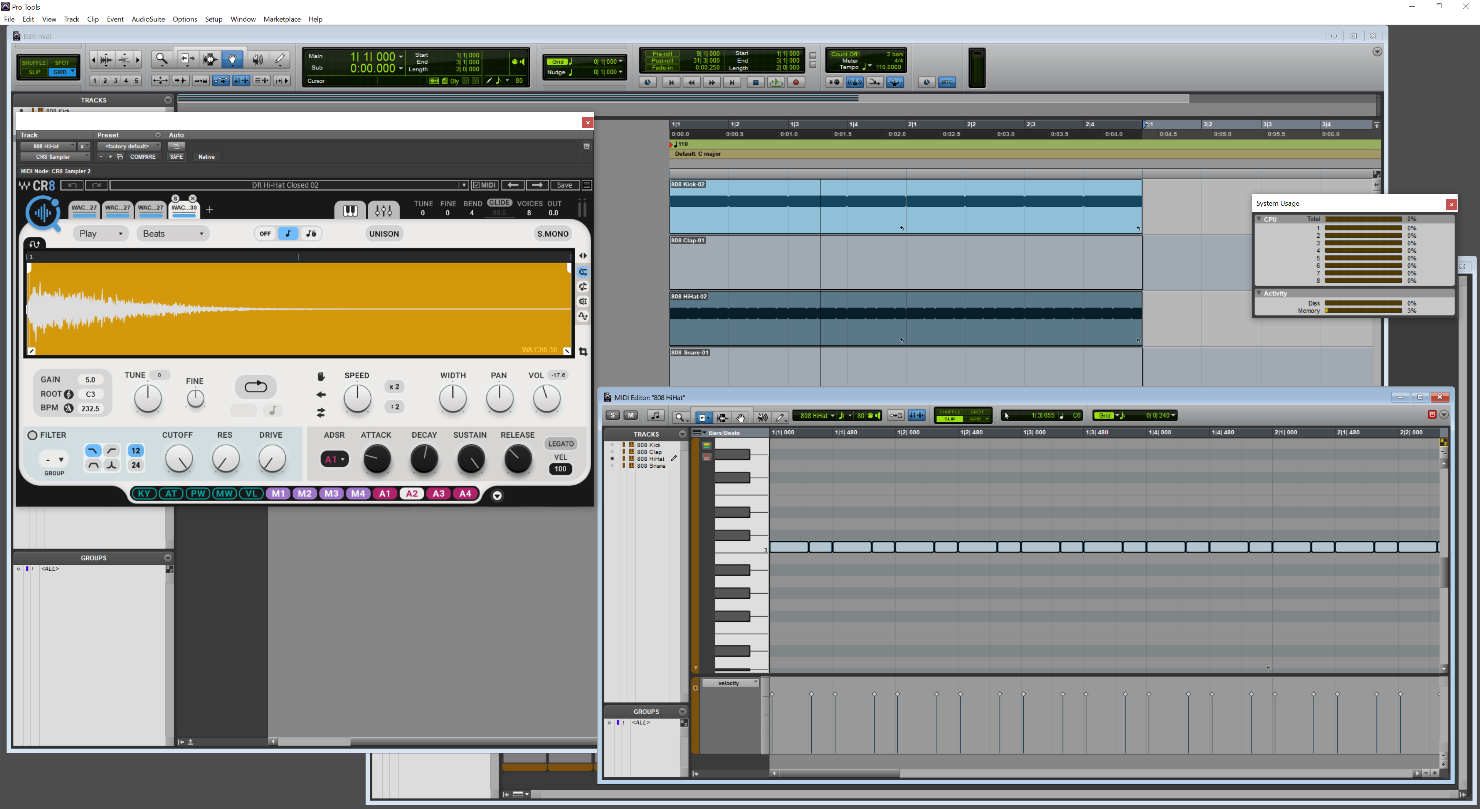Click the COMPARE button in plugin header
The image size is (1480, 809).
tap(143, 157)
